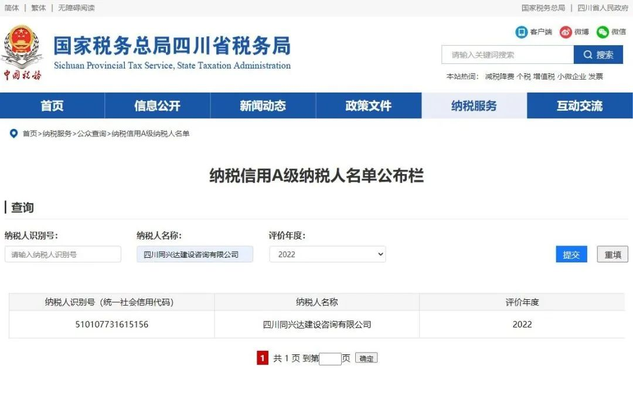633x410 pixels.
Task: Open the 客户端 client icon
Action: tap(521, 32)
